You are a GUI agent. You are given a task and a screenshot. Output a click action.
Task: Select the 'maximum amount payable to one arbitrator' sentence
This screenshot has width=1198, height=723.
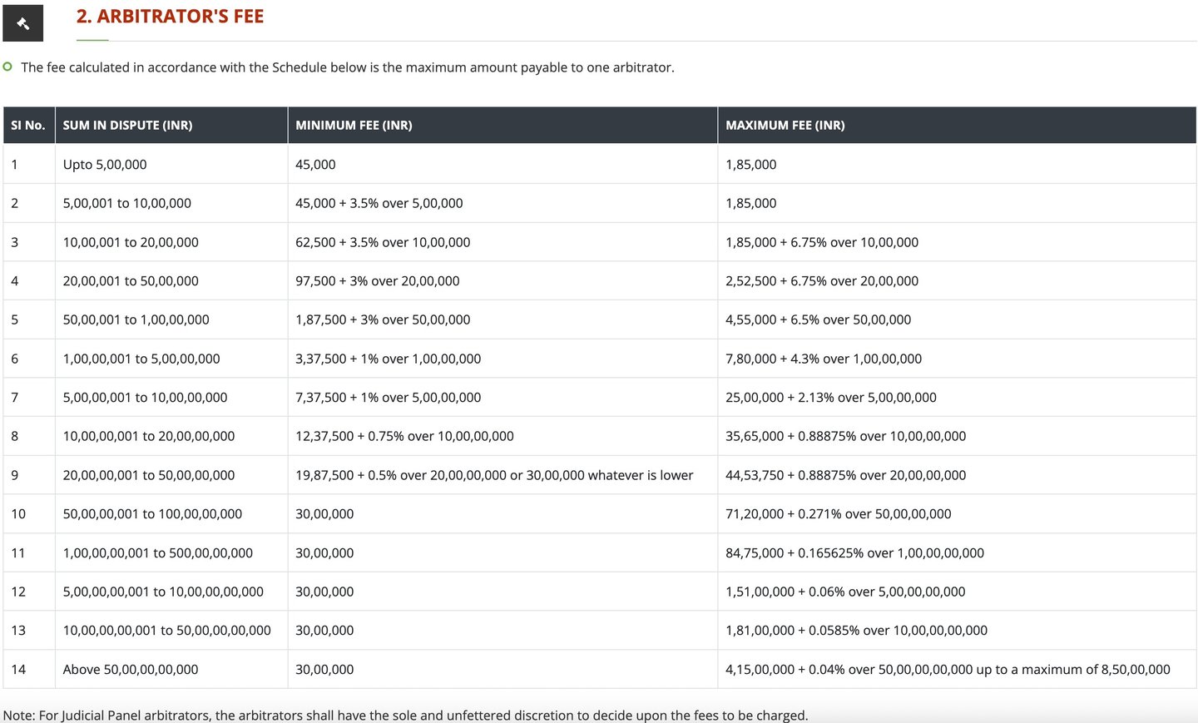348,67
